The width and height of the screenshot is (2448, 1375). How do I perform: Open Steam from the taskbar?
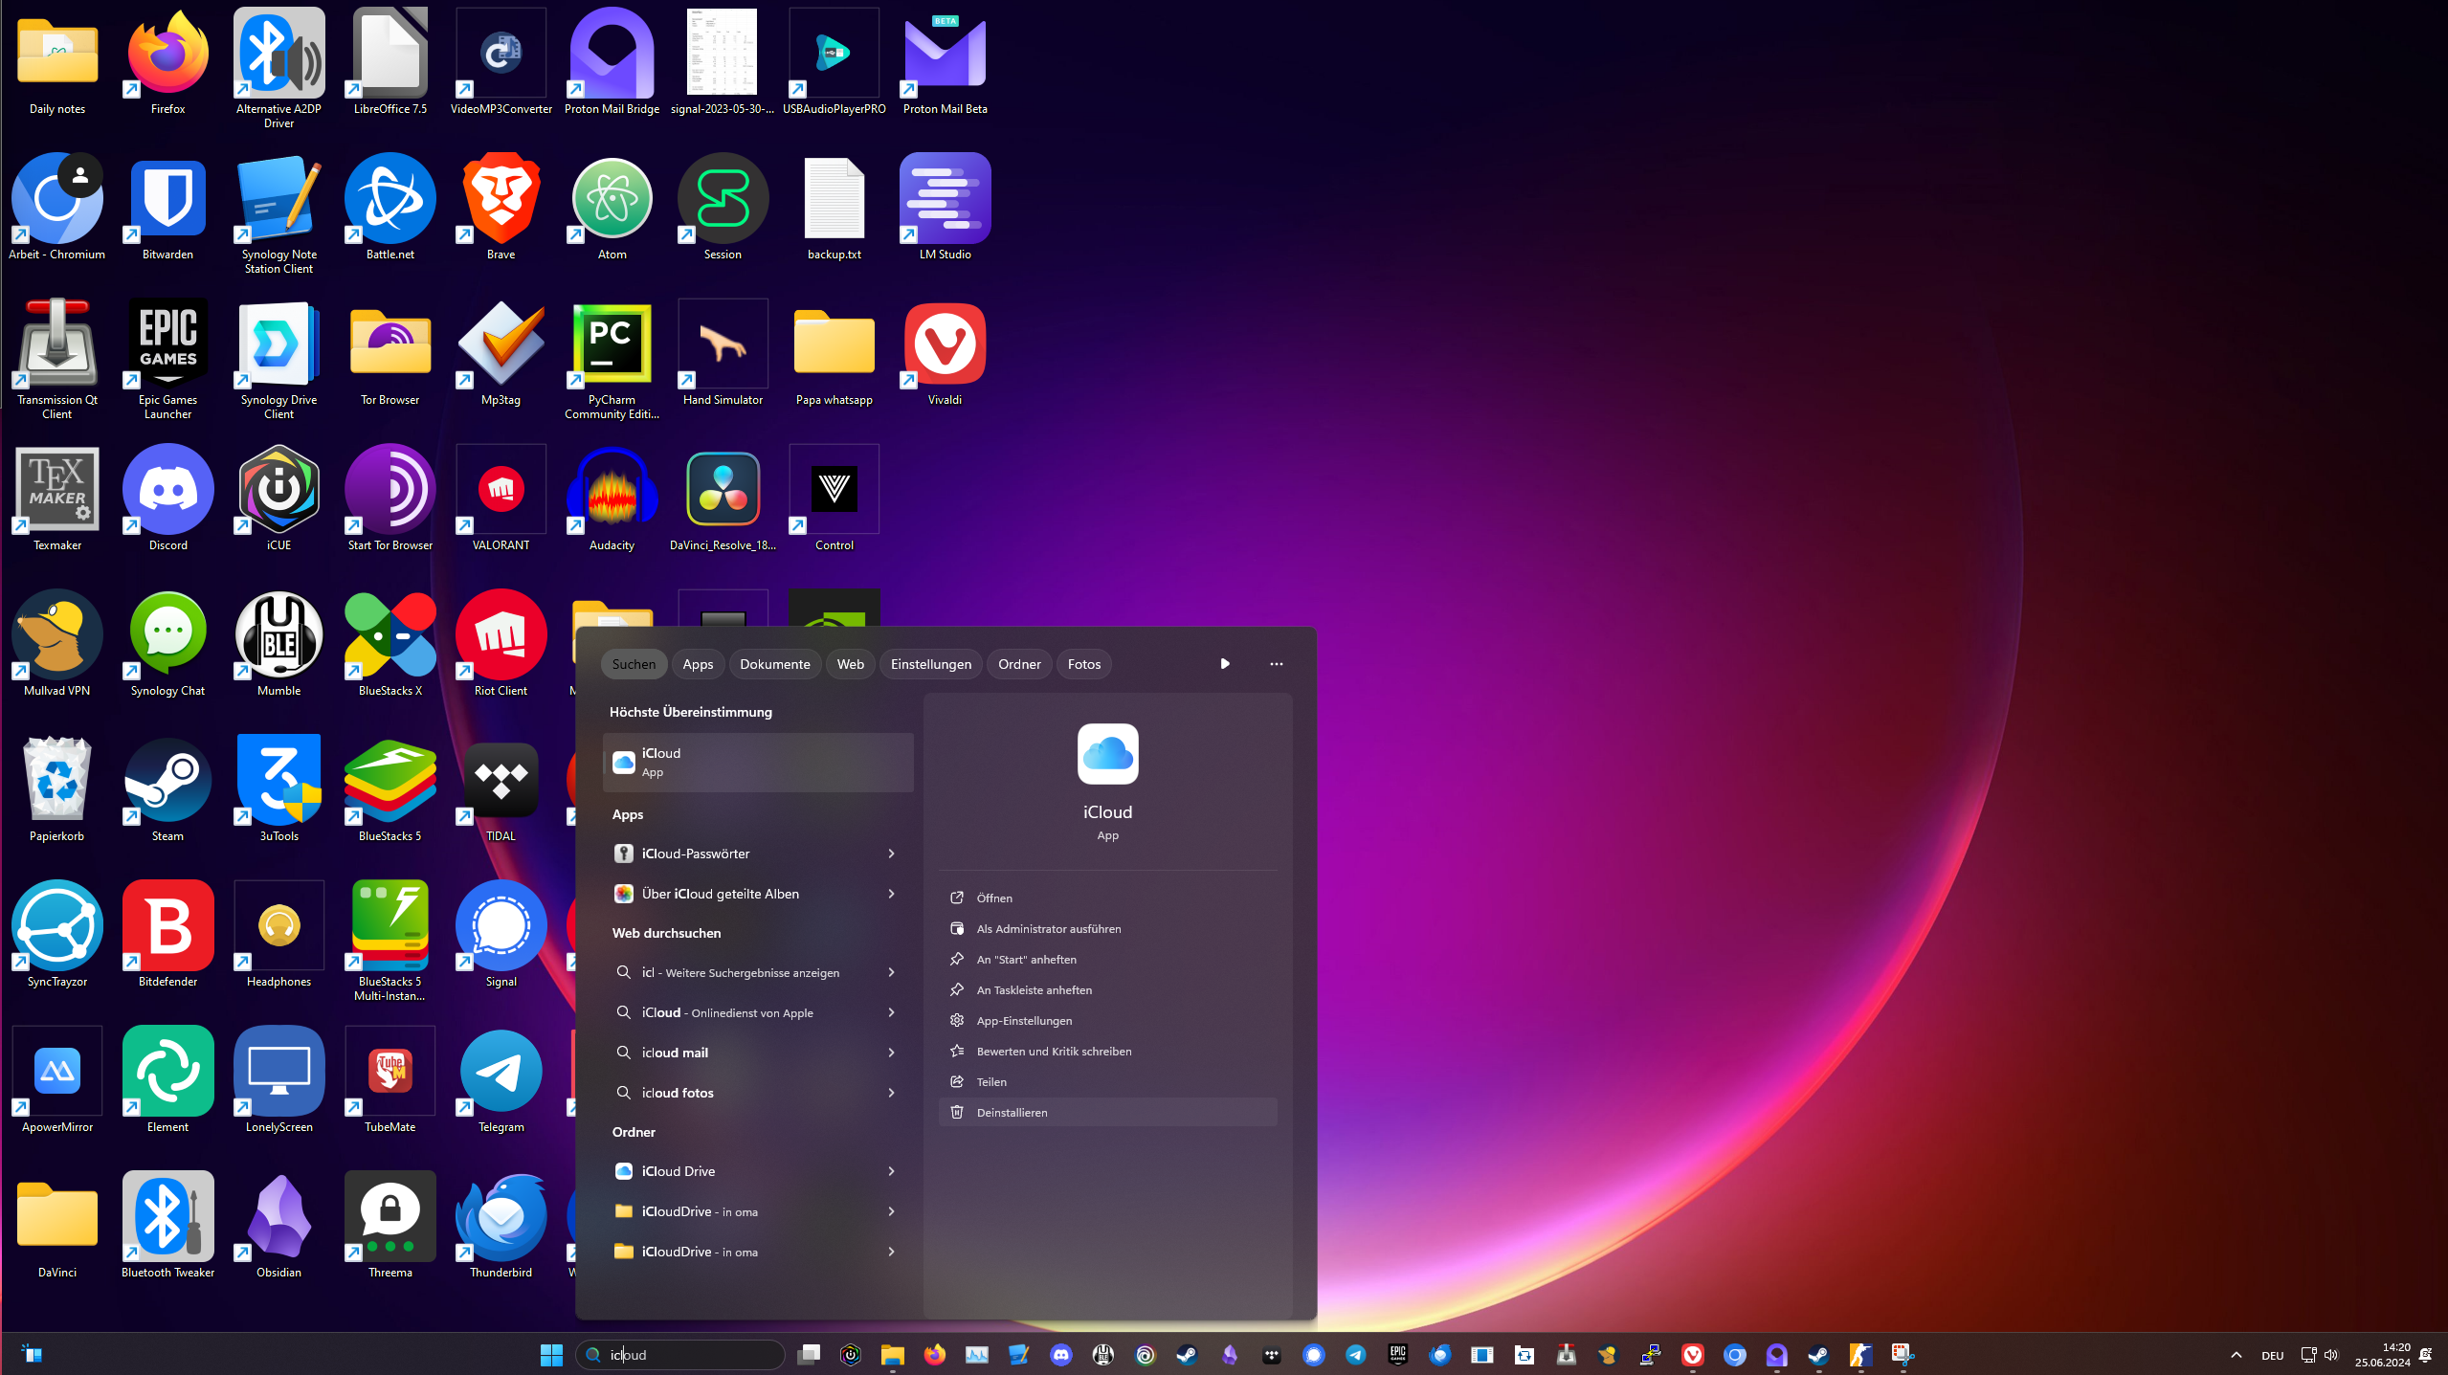[1186, 1354]
